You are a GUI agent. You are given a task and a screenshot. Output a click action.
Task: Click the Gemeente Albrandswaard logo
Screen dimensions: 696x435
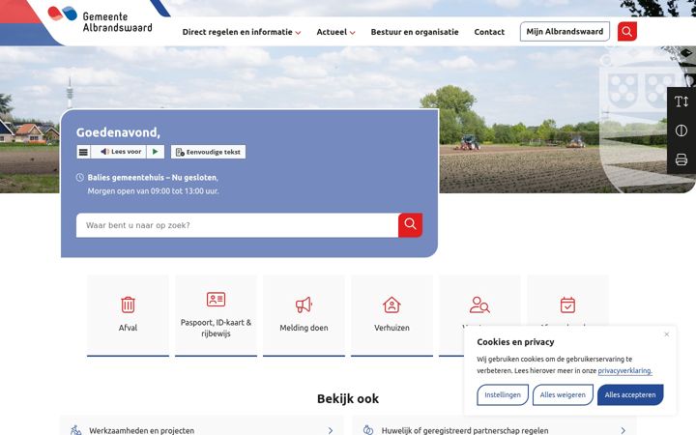click(100, 19)
